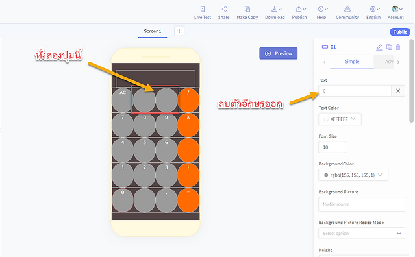Select the Simple properties tab
Viewport: 415px width, 257px height.
tap(352, 62)
